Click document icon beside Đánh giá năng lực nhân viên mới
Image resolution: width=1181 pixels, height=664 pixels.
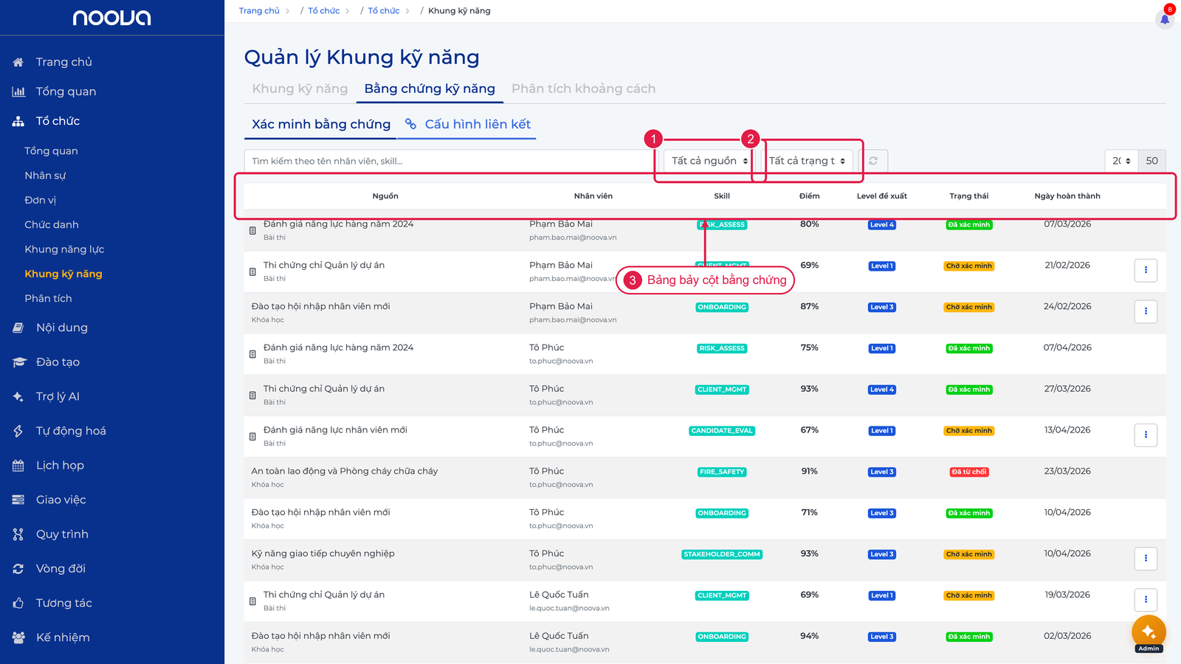[252, 437]
